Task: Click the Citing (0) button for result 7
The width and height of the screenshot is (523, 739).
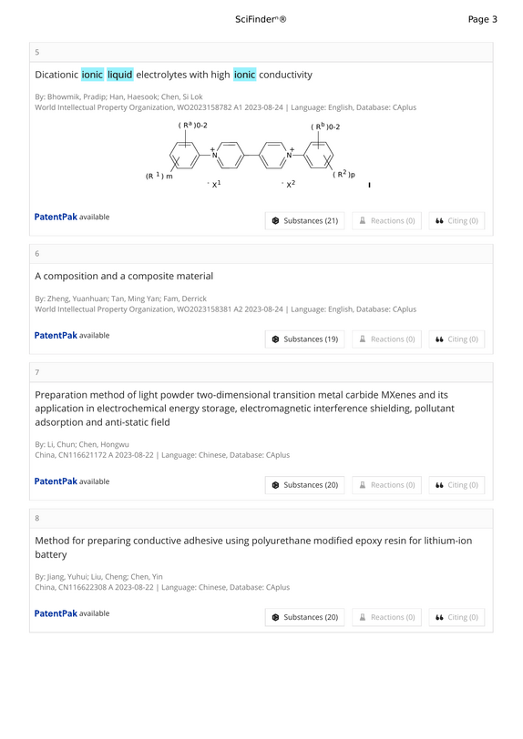Action: [x=456, y=485]
